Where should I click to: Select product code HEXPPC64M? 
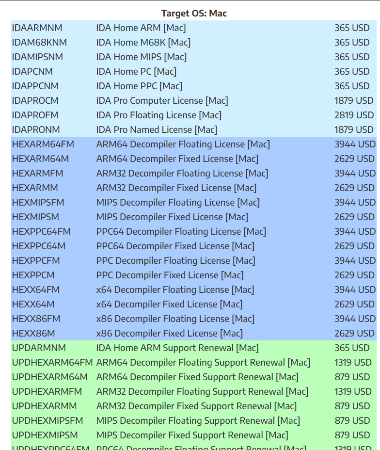[x=39, y=246]
